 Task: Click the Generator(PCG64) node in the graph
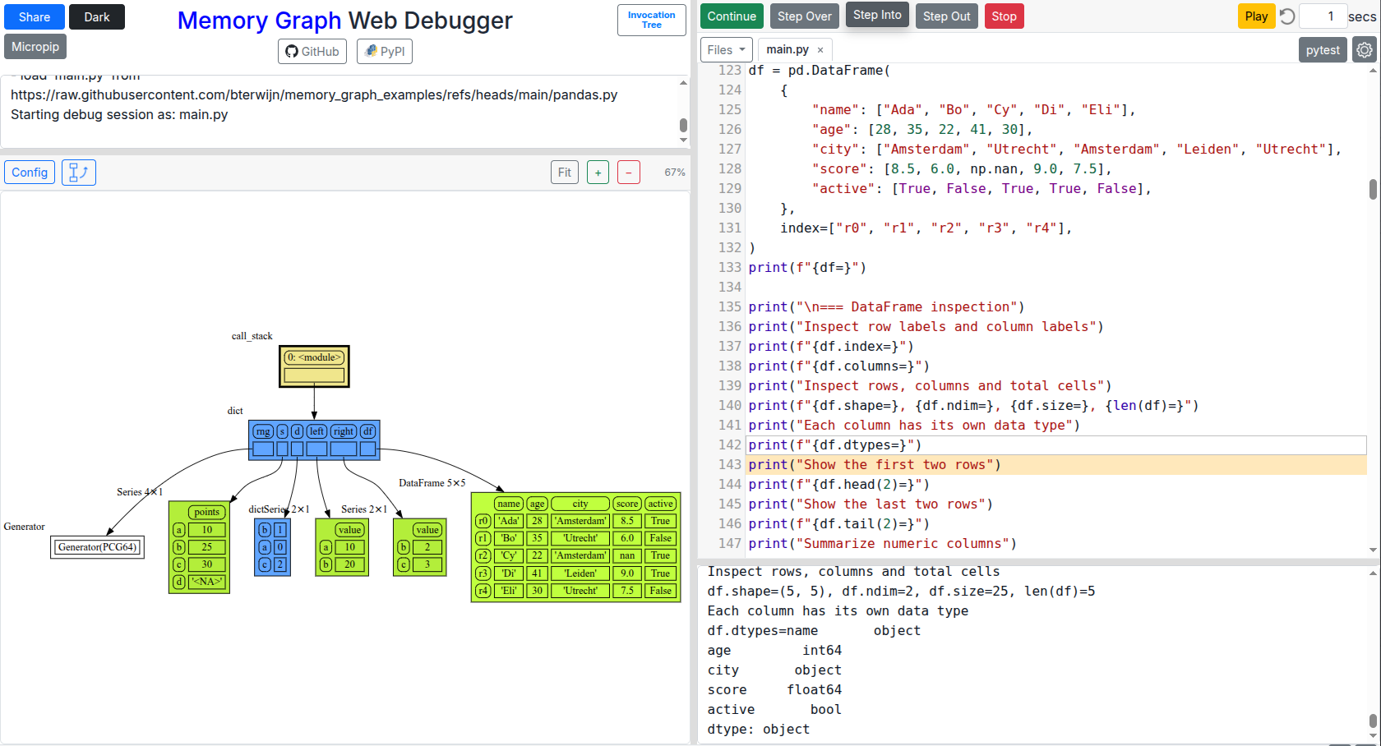tap(98, 547)
